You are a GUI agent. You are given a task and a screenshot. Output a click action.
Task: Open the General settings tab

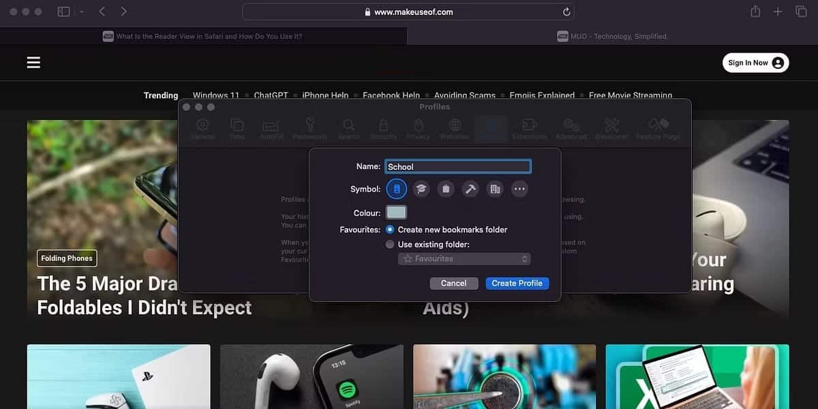point(202,128)
